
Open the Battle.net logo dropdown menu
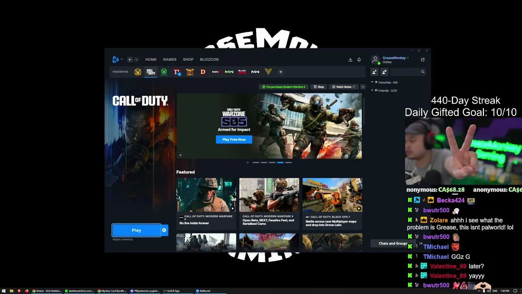coord(117,60)
